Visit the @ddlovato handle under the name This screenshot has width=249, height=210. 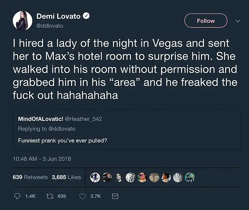(x=49, y=26)
